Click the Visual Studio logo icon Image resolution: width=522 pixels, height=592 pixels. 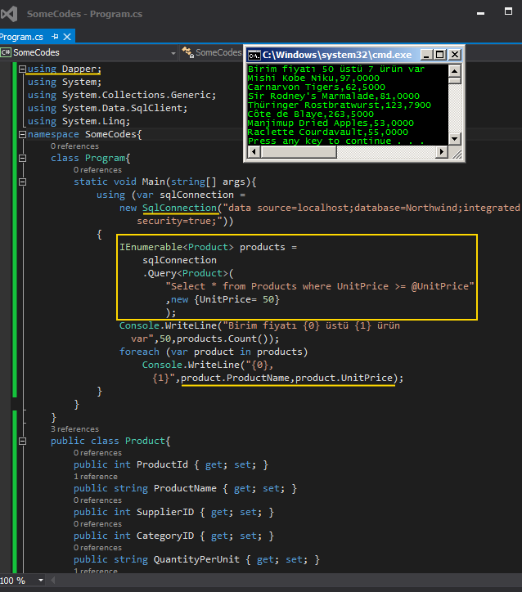(x=9, y=14)
